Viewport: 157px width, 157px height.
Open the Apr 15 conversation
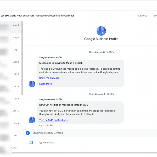[x=10, y=111]
